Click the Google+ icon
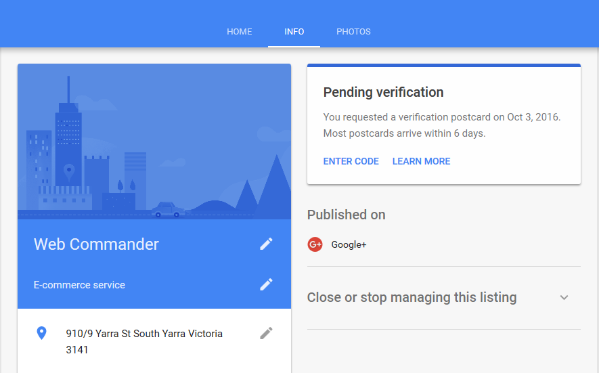The image size is (599, 373). click(315, 244)
